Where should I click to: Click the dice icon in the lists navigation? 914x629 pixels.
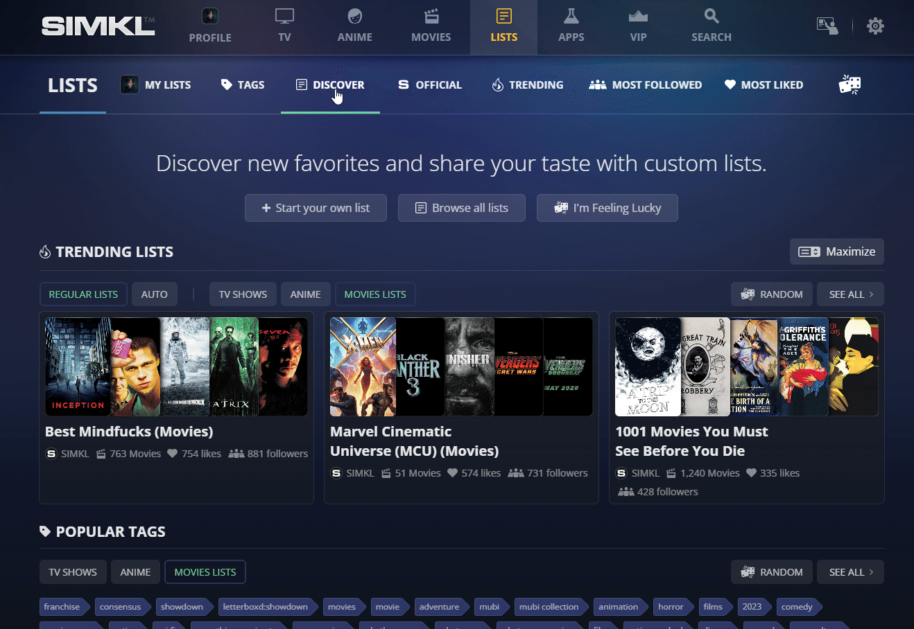850,85
